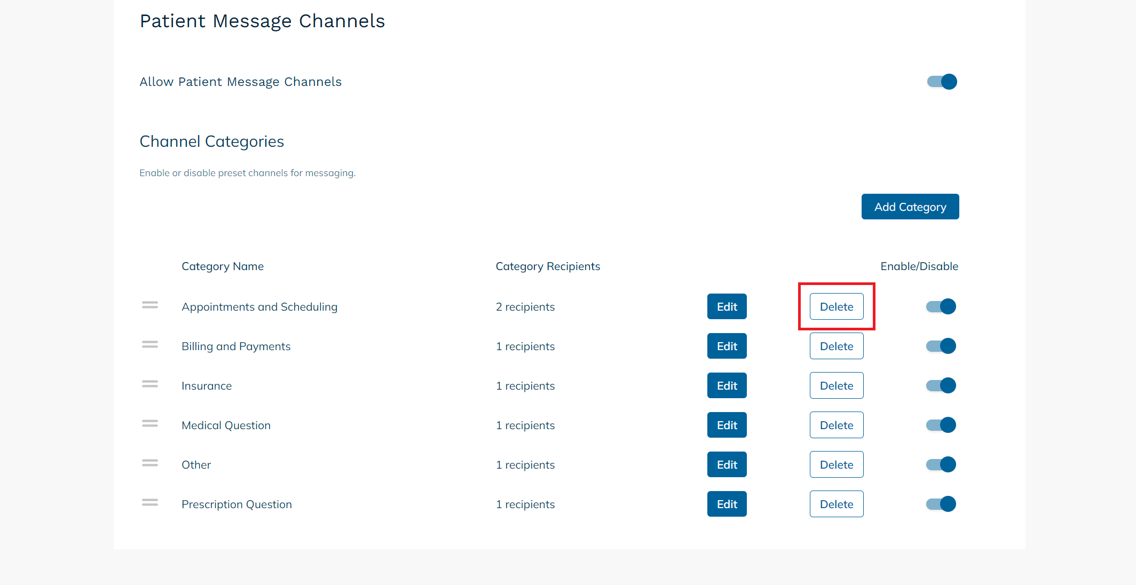Toggle the Other channel switch
The height and width of the screenshot is (585, 1136).
point(941,464)
